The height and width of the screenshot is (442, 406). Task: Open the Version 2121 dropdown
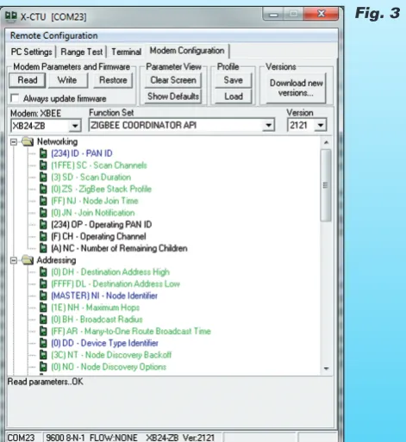[321, 125]
